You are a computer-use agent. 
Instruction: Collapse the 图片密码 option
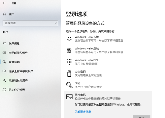108,96
